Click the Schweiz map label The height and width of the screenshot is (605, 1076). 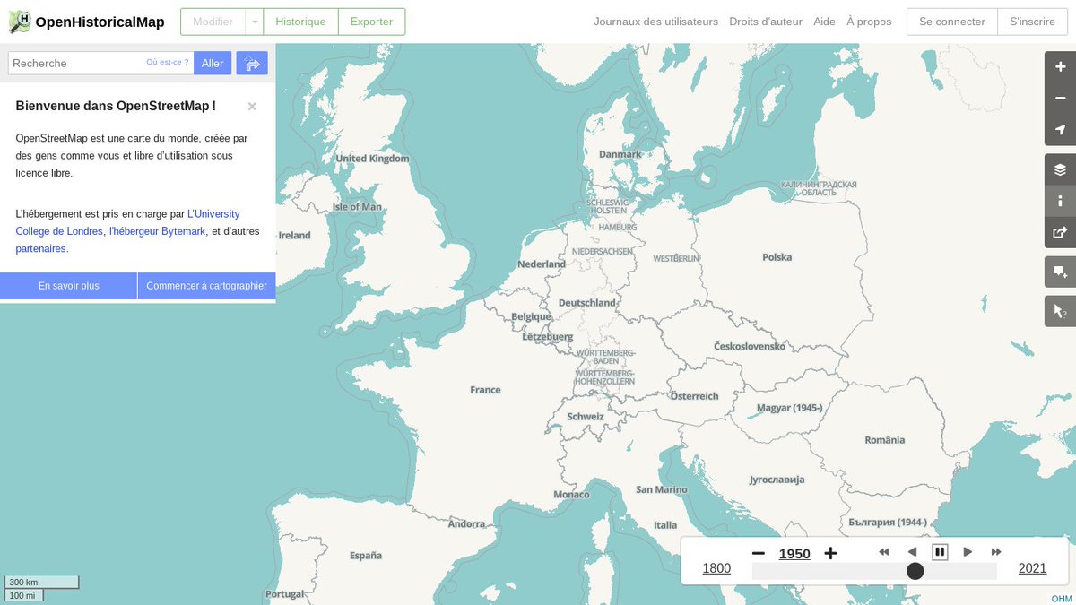pyautogui.click(x=586, y=417)
